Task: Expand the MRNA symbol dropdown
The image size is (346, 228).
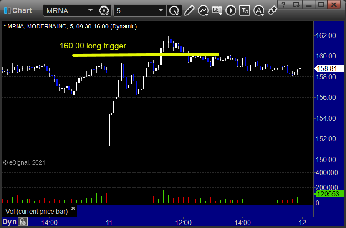Action: coord(91,10)
